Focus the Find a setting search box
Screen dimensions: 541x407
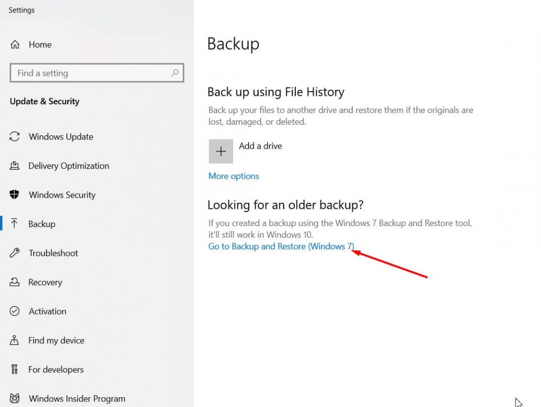coord(97,73)
